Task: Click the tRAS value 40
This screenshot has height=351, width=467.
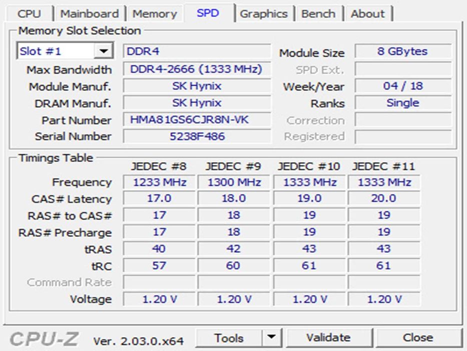Action: pyautogui.click(x=159, y=249)
